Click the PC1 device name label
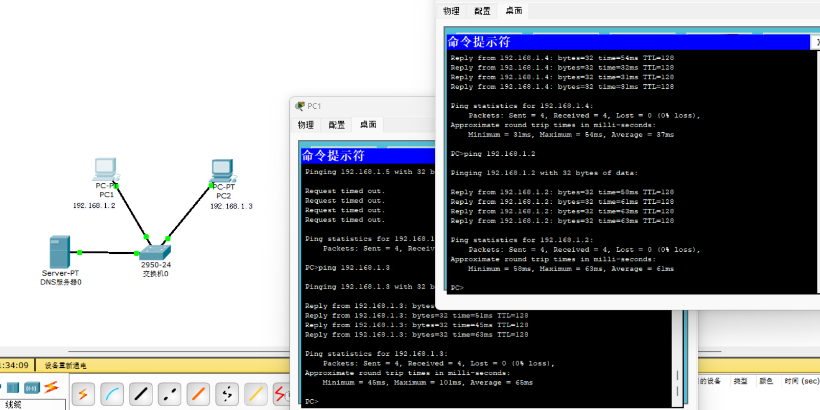 pos(106,195)
